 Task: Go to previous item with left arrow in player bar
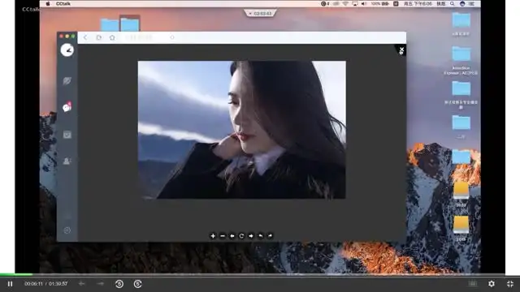coord(81,284)
